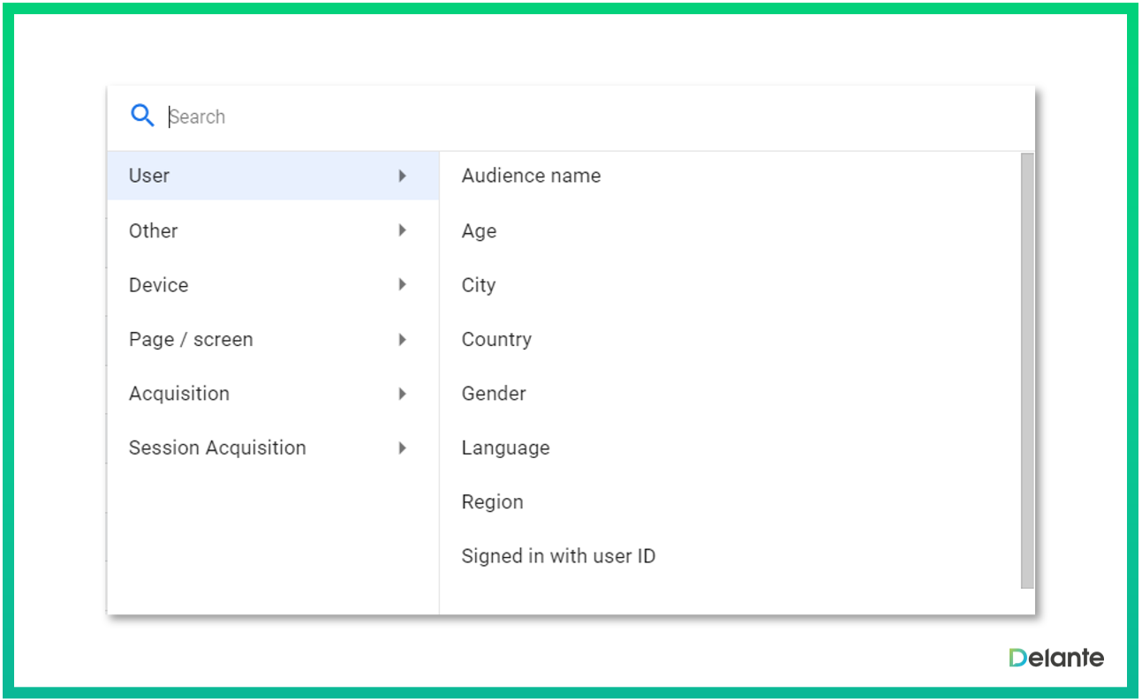Viewport: 1142px width, 700px height.
Task: Click the blue search magnifier icon
Action: coord(142,116)
